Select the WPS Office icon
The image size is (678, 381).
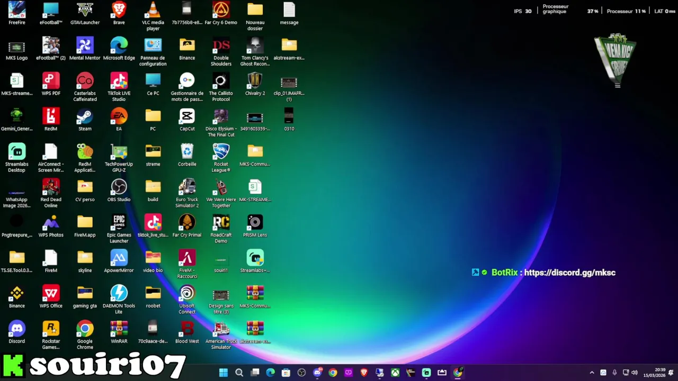tap(51, 297)
